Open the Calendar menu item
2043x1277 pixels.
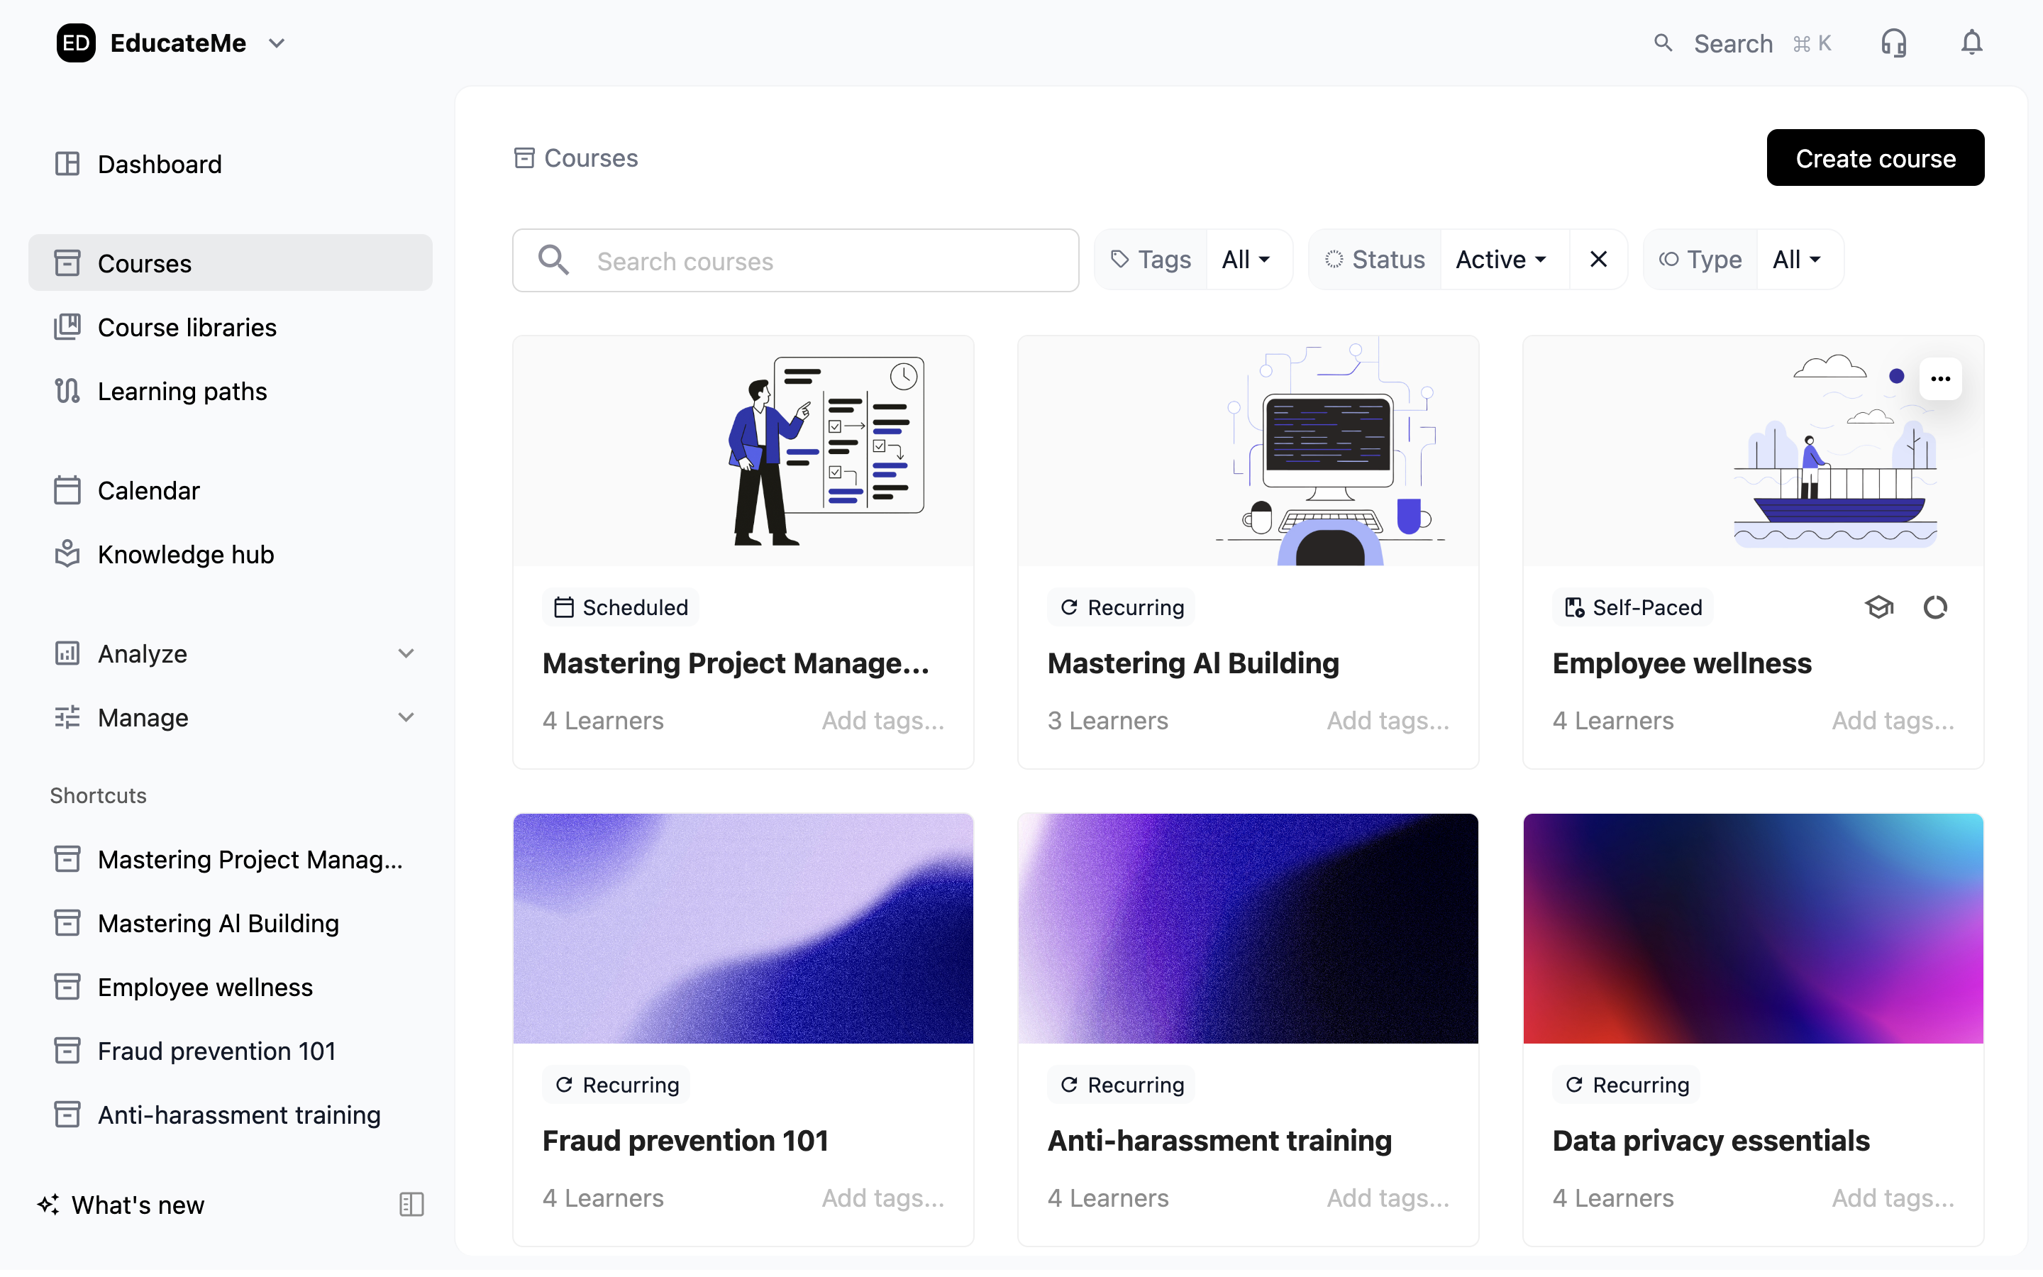point(148,491)
